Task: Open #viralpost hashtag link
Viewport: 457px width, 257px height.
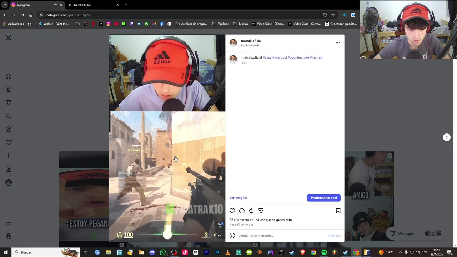Action: [280, 57]
